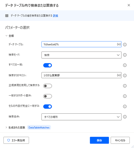This screenshot has height=148, width=134.
Task: Click the 保存 button
Action: tap(99, 140)
